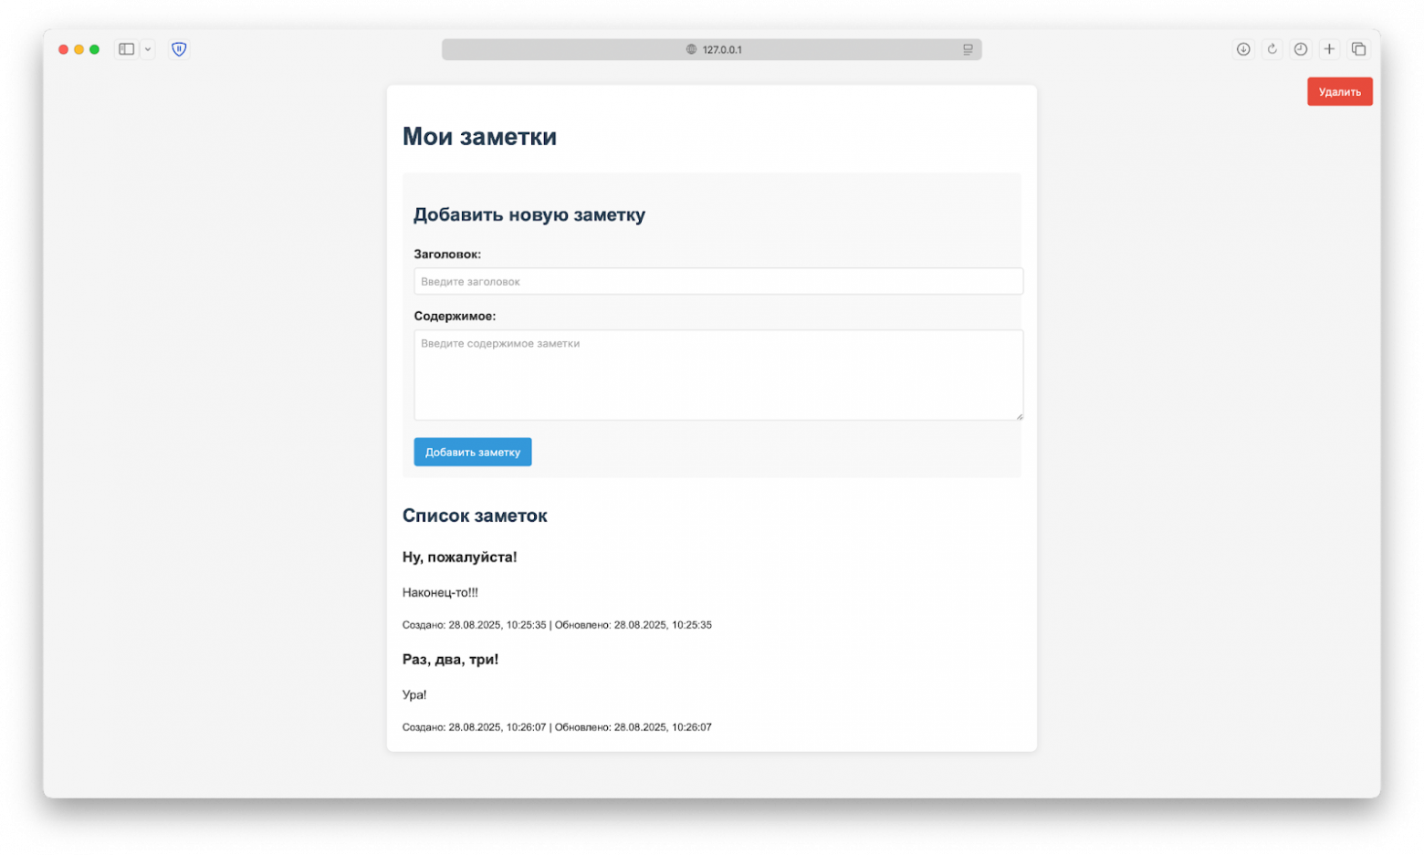Grab the text area resize handle

[1020, 417]
